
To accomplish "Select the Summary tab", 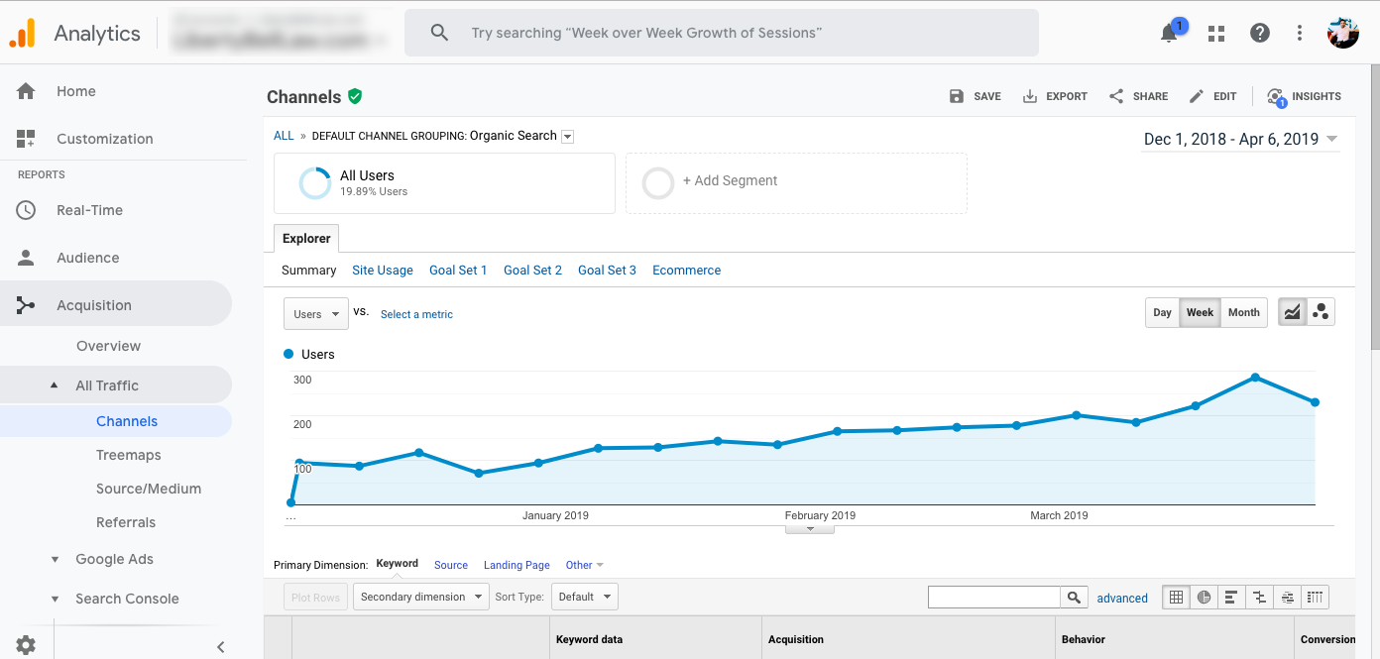I will tap(308, 270).
